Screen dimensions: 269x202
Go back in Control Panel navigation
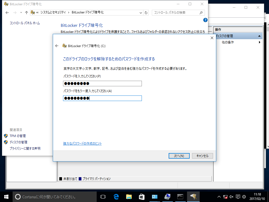coord(7,13)
